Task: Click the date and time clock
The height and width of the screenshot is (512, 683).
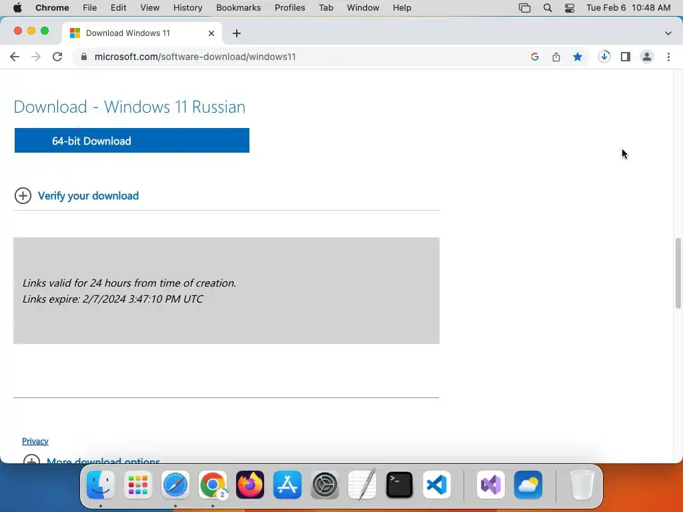Action: click(x=628, y=8)
